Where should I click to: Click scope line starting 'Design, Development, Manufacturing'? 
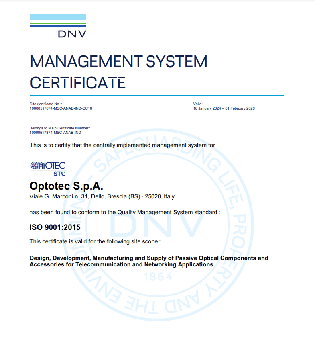149,258
